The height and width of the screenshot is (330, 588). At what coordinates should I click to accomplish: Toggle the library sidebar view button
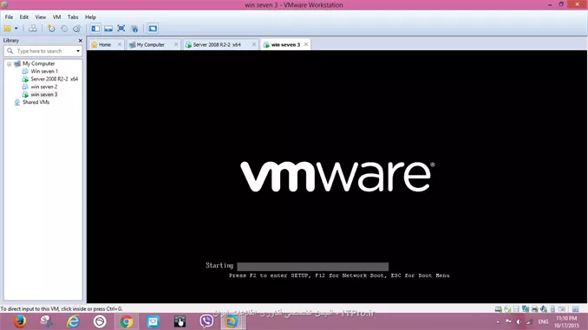(95, 29)
